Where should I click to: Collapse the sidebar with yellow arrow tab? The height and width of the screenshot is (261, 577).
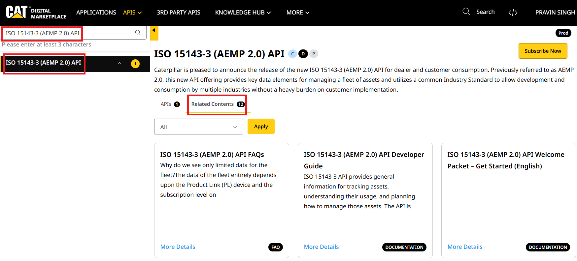coord(154,33)
